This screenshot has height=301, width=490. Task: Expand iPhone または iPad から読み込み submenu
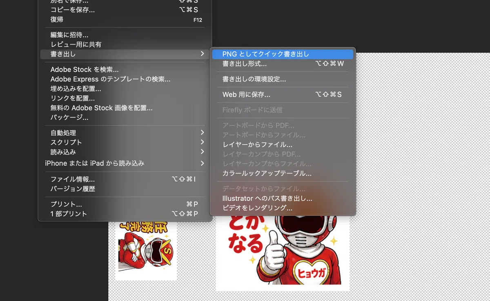click(x=125, y=163)
